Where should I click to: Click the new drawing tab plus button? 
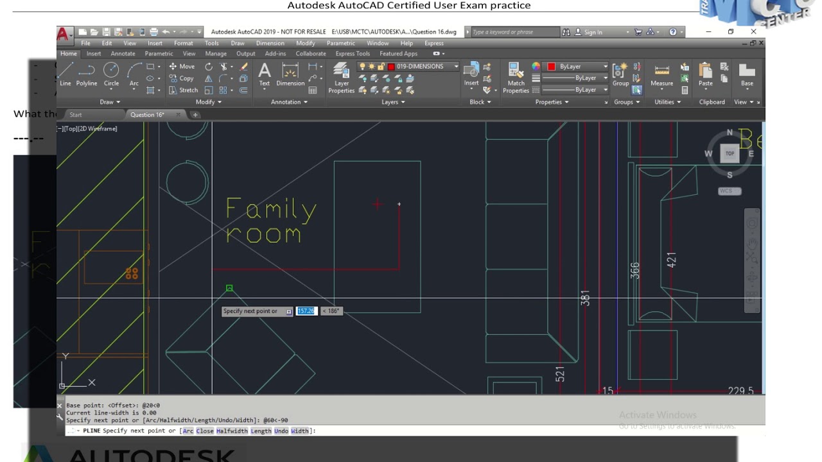[x=195, y=115]
